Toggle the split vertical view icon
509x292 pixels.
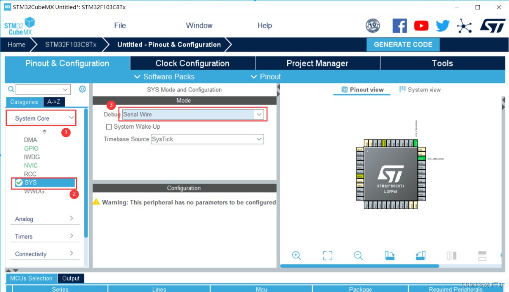pos(451,256)
